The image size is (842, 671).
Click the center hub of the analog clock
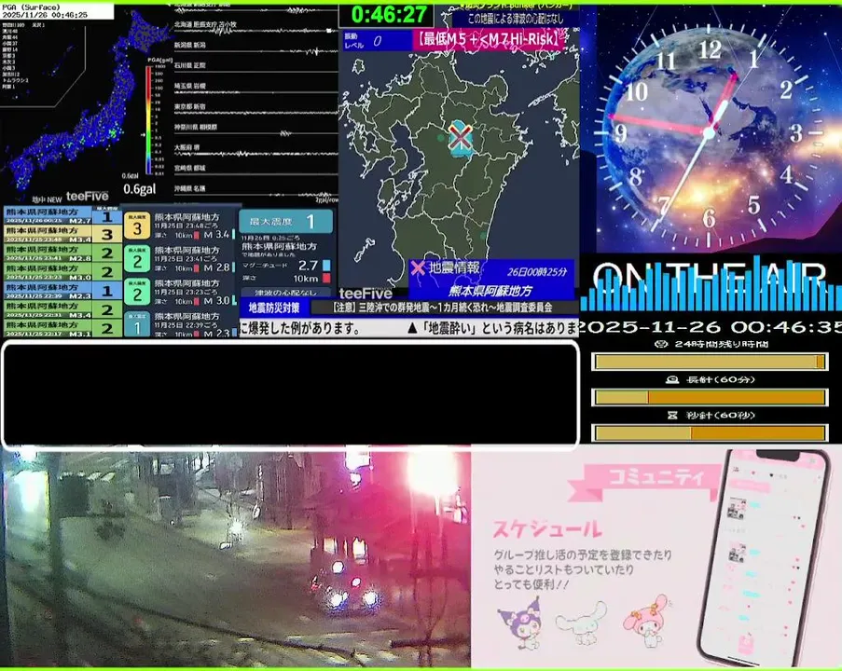pyautogui.click(x=710, y=132)
